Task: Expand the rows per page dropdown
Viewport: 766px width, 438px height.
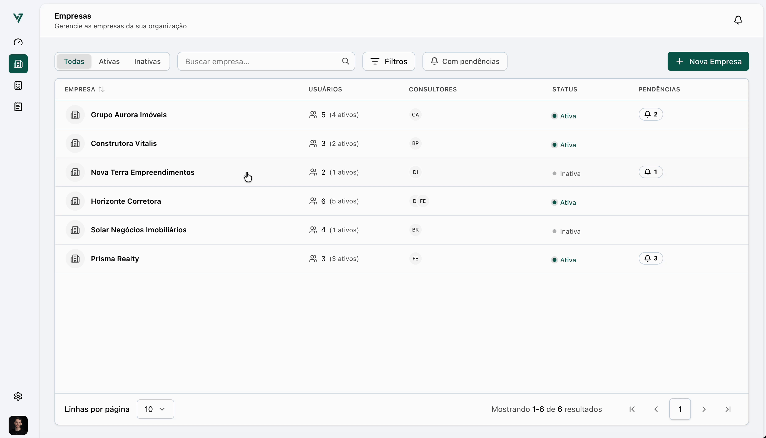Action: (155, 409)
